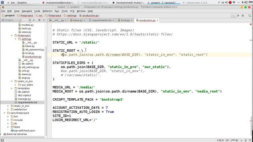
Task: Switch to bin - Dolphin taskbar window
Action: click(x=19, y=3)
